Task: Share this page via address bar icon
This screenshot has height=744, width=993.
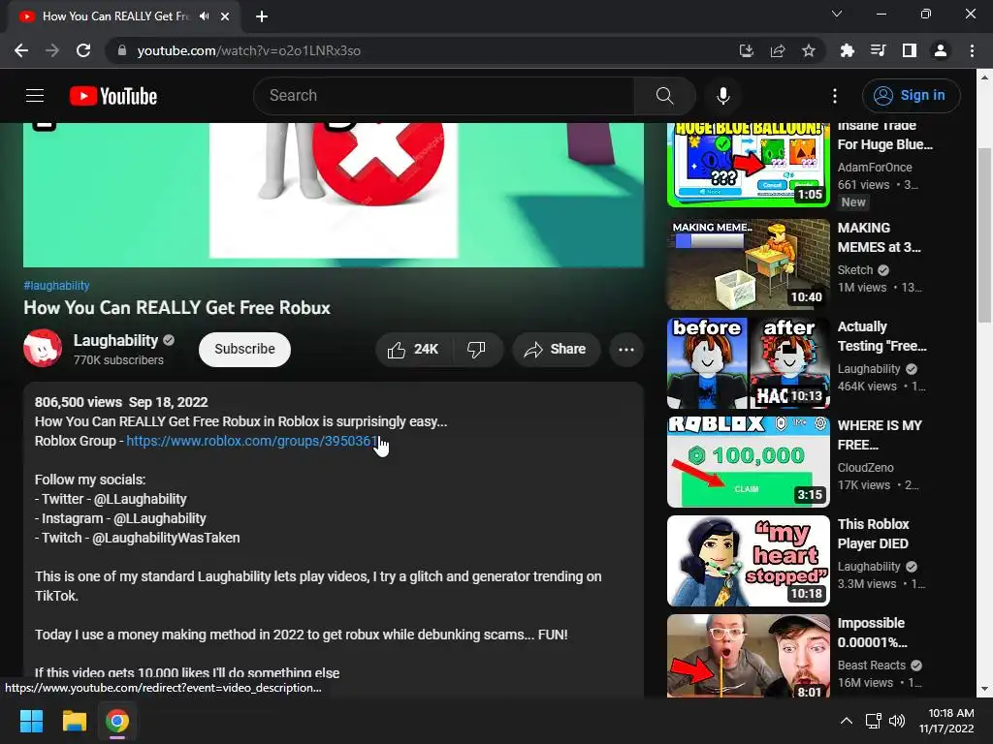Action: pos(778,50)
